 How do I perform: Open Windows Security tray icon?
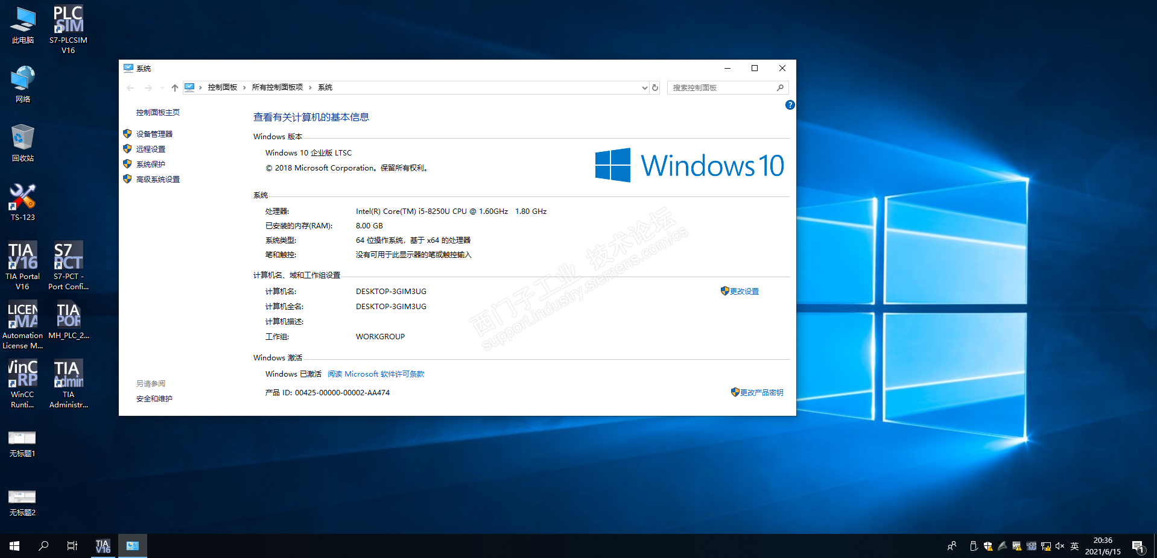[987, 546]
